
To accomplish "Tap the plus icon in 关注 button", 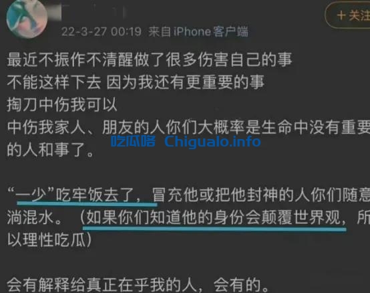I will click(341, 15).
